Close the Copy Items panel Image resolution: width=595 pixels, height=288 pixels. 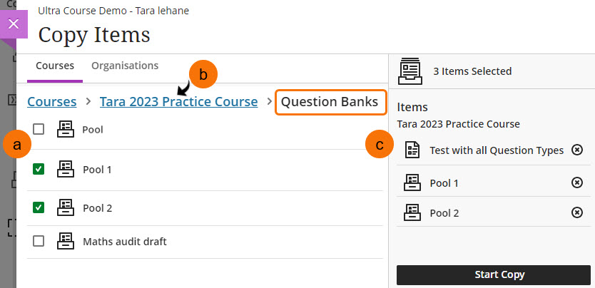(12, 24)
